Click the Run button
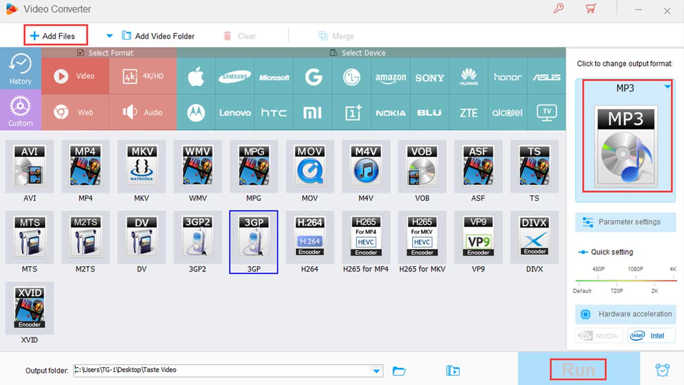 pos(579,370)
